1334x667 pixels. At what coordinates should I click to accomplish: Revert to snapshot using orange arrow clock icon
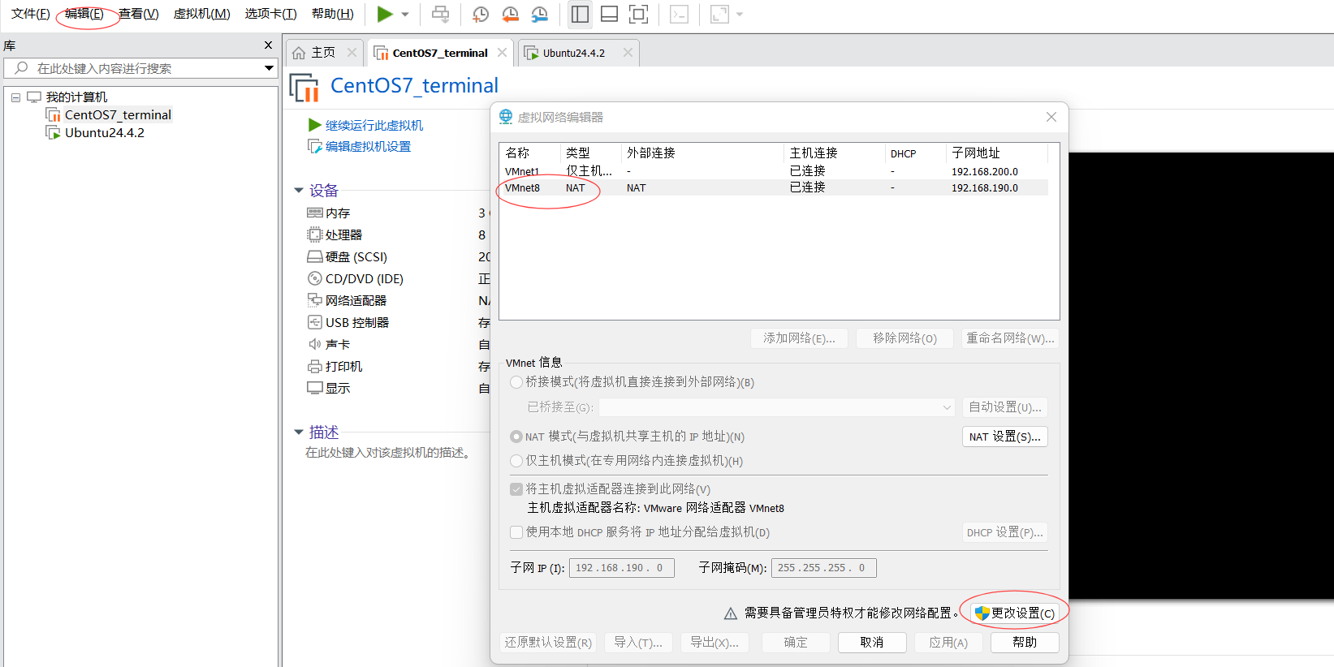510,14
